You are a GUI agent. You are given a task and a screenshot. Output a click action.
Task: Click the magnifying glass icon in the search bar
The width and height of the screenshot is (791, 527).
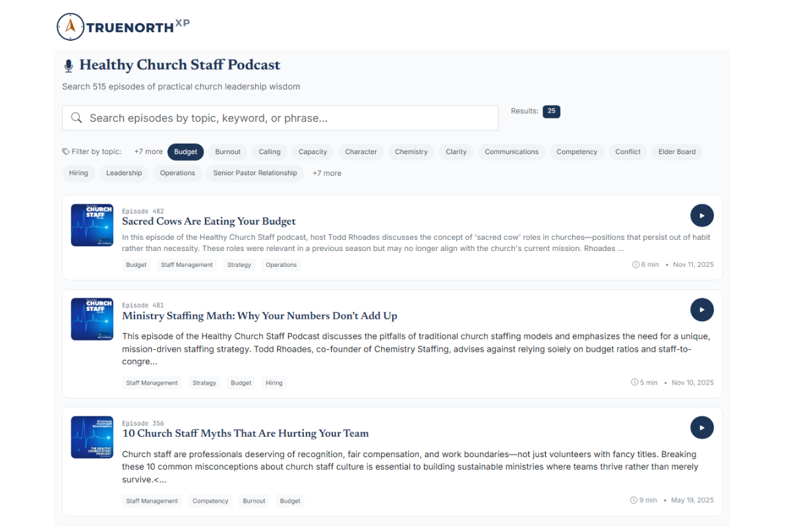point(76,117)
